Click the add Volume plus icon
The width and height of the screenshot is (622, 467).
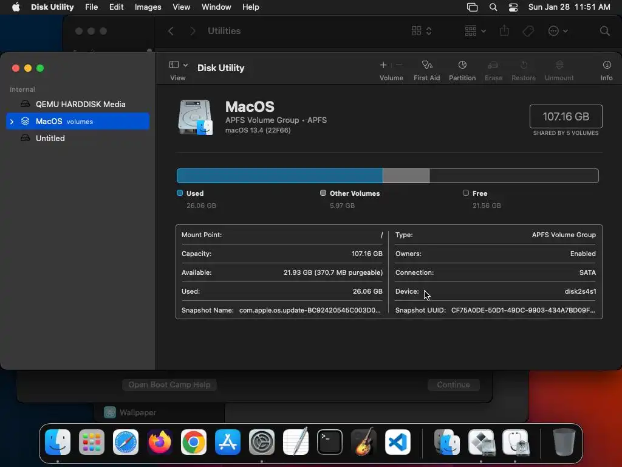click(x=383, y=65)
